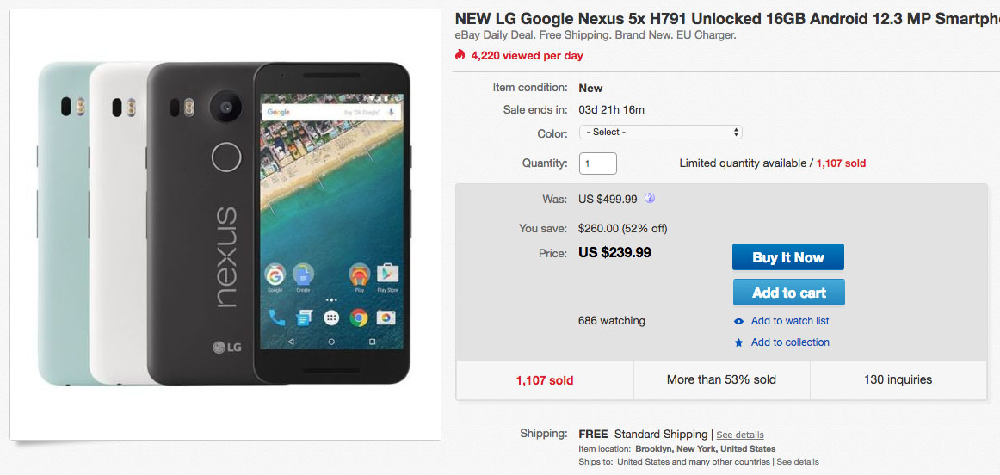Click the flame icon beside viewed per day
This screenshot has width=1000, height=475.
point(460,55)
